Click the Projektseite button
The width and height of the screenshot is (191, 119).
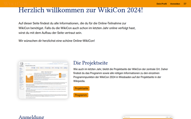[x=81, y=89]
